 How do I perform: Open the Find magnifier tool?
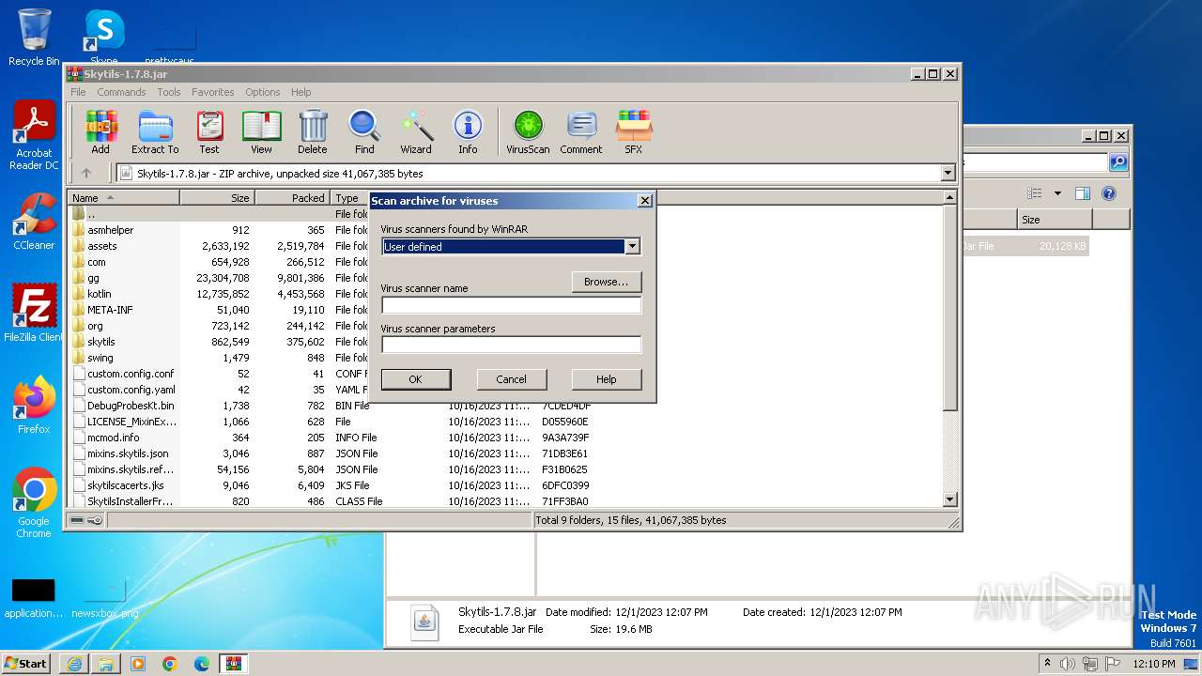tap(364, 132)
